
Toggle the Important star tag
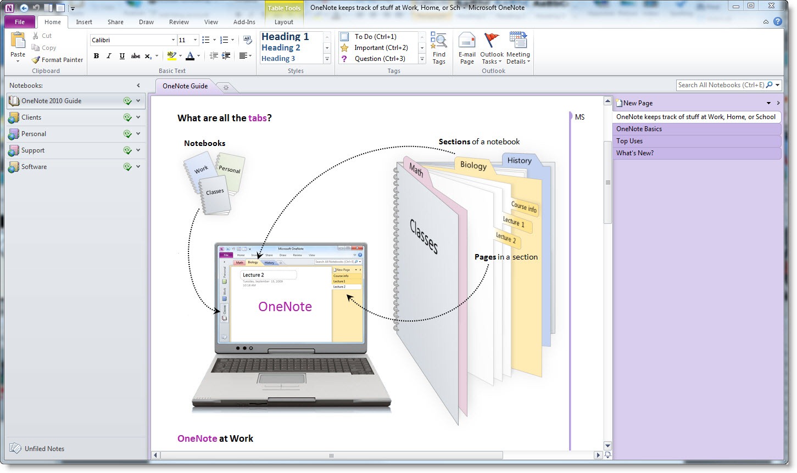(x=344, y=48)
